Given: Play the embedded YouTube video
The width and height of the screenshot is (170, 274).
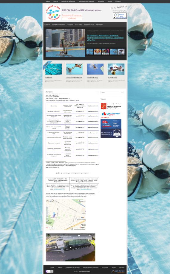Looking at the screenshot, I should (x=70, y=247).
